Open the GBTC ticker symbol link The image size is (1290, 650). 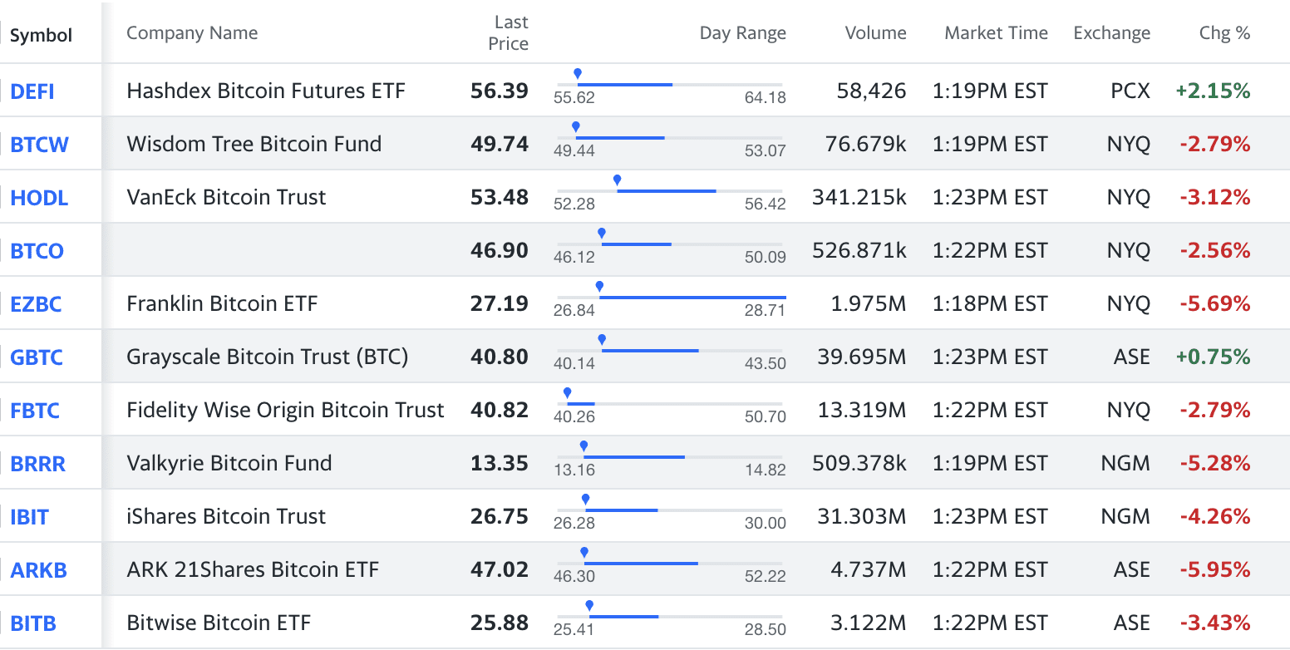pyautogui.click(x=35, y=357)
